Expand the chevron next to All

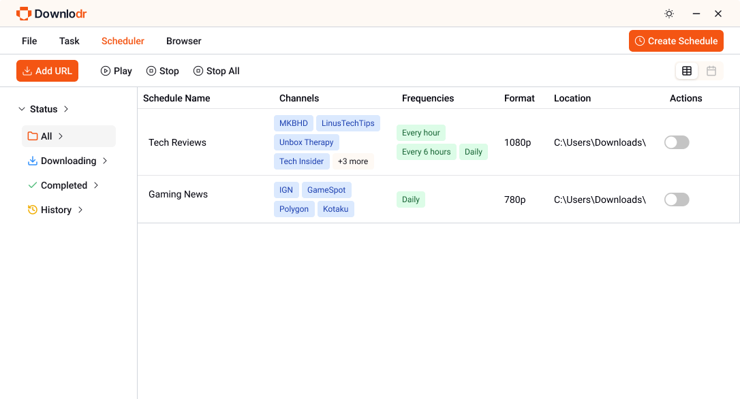point(61,136)
